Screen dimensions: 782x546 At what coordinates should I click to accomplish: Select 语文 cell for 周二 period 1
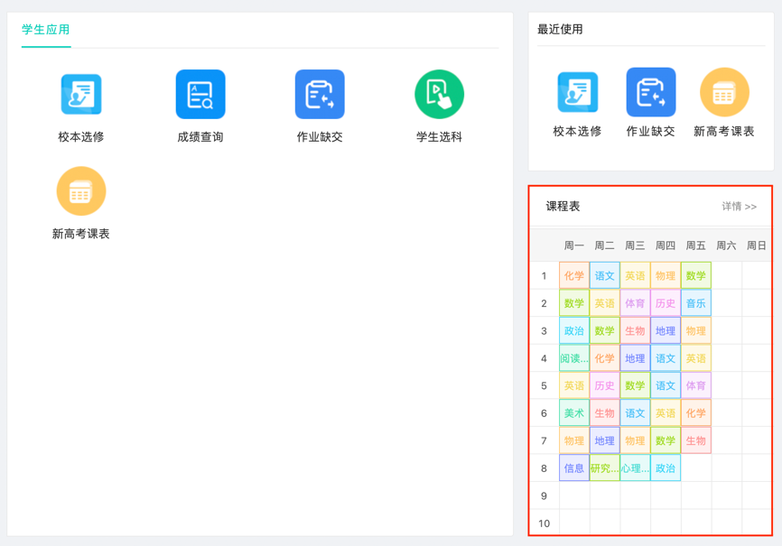604,275
